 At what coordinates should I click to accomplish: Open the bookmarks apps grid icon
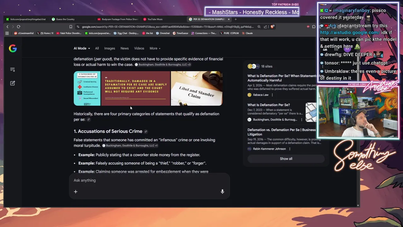(7, 33)
